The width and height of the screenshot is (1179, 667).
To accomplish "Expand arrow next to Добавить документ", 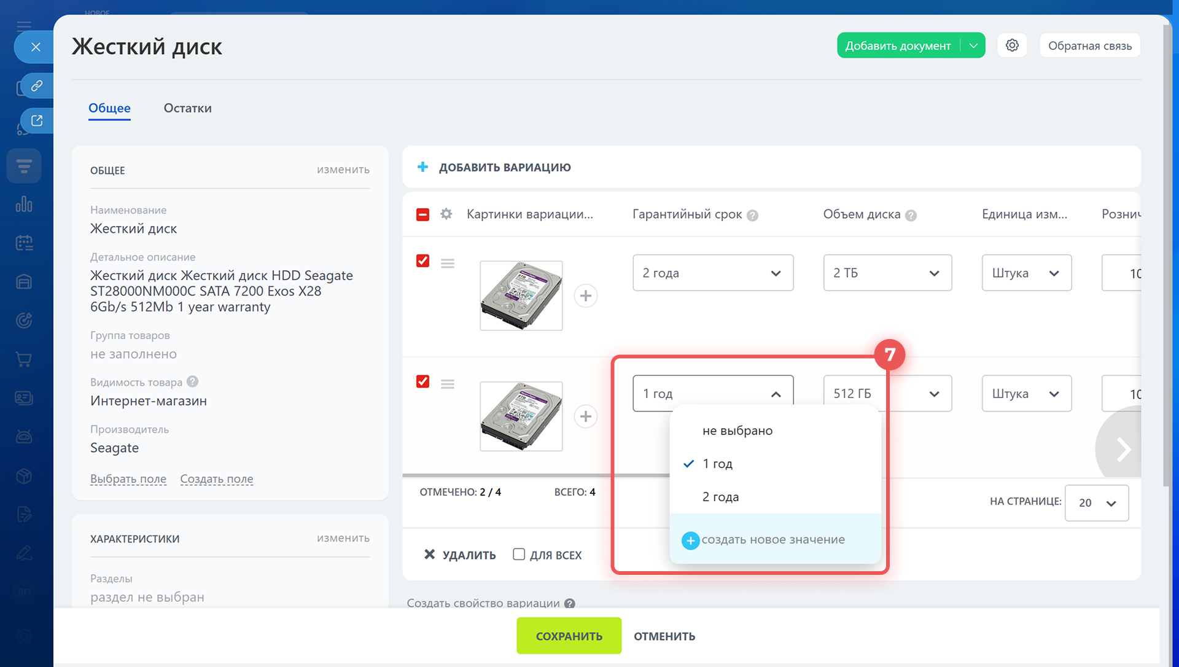I will coord(973,45).
